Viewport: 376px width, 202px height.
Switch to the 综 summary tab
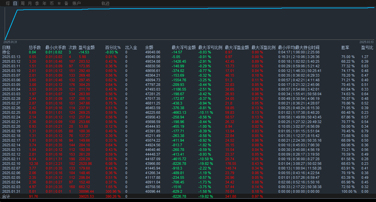click(x=8, y=3)
